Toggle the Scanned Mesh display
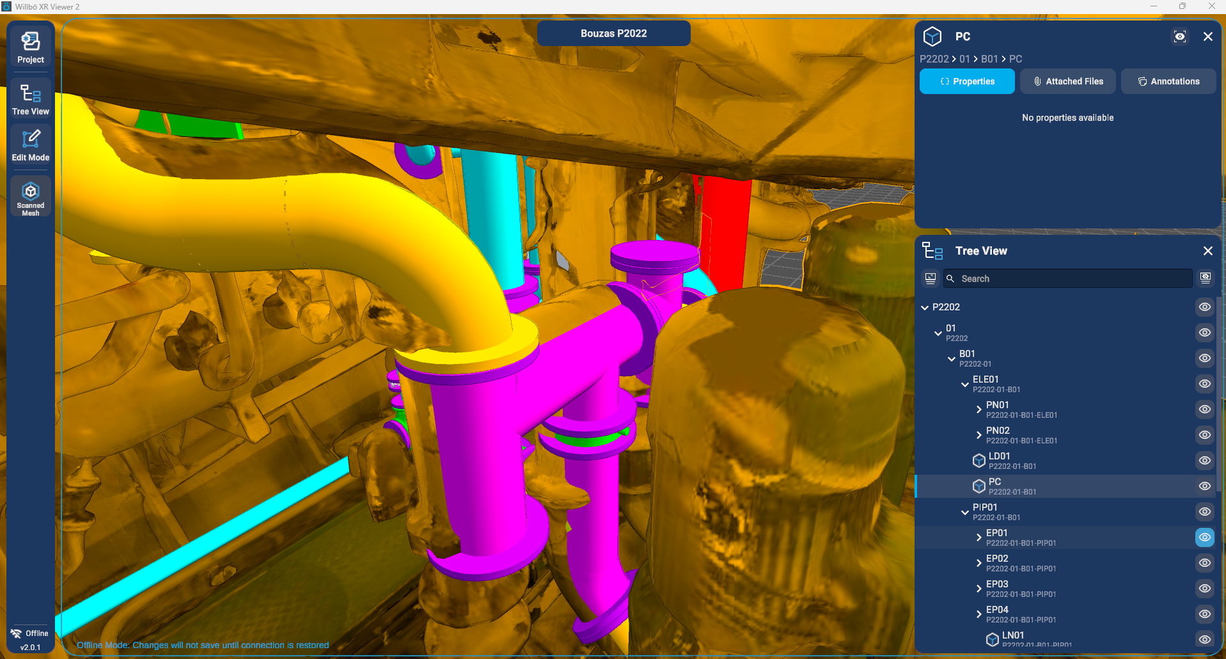The height and width of the screenshot is (659, 1226). (31, 197)
